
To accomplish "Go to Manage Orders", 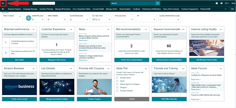I will click(112, 9).
